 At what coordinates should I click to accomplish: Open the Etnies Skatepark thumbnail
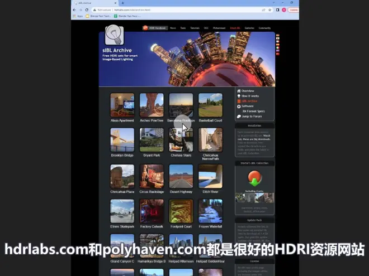122,211
